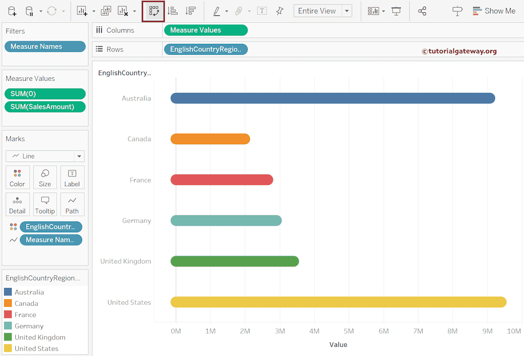Click the Sort Ascending icon
The height and width of the screenshot is (356, 524).
(x=172, y=10)
